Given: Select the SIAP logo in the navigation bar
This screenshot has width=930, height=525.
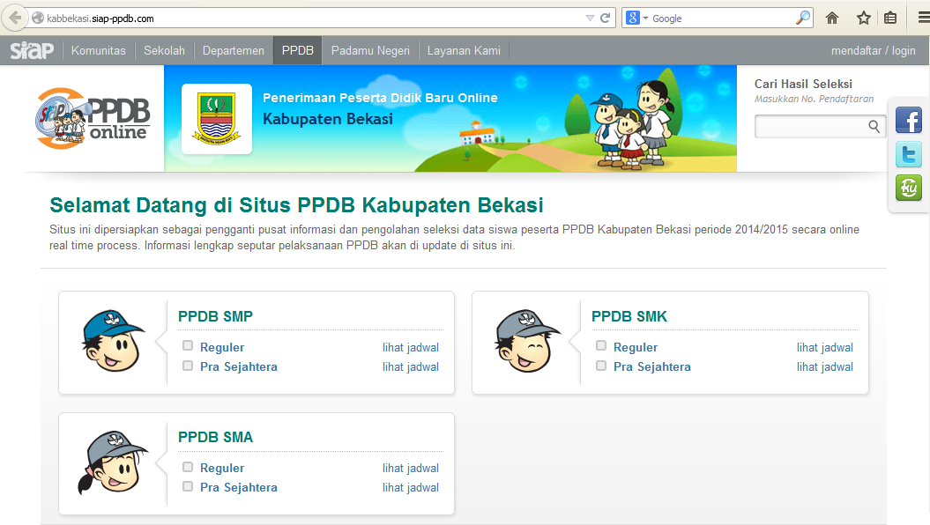Looking at the screenshot, I should pyautogui.click(x=30, y=50).
